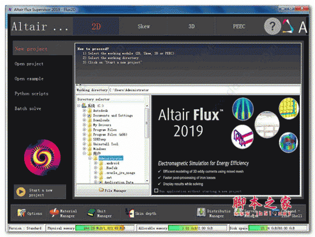Image resolution: width=315 pixels, height=237 pixels.
Task: Select the highlighted Administrator folder
Action: (x=111, y=158)
